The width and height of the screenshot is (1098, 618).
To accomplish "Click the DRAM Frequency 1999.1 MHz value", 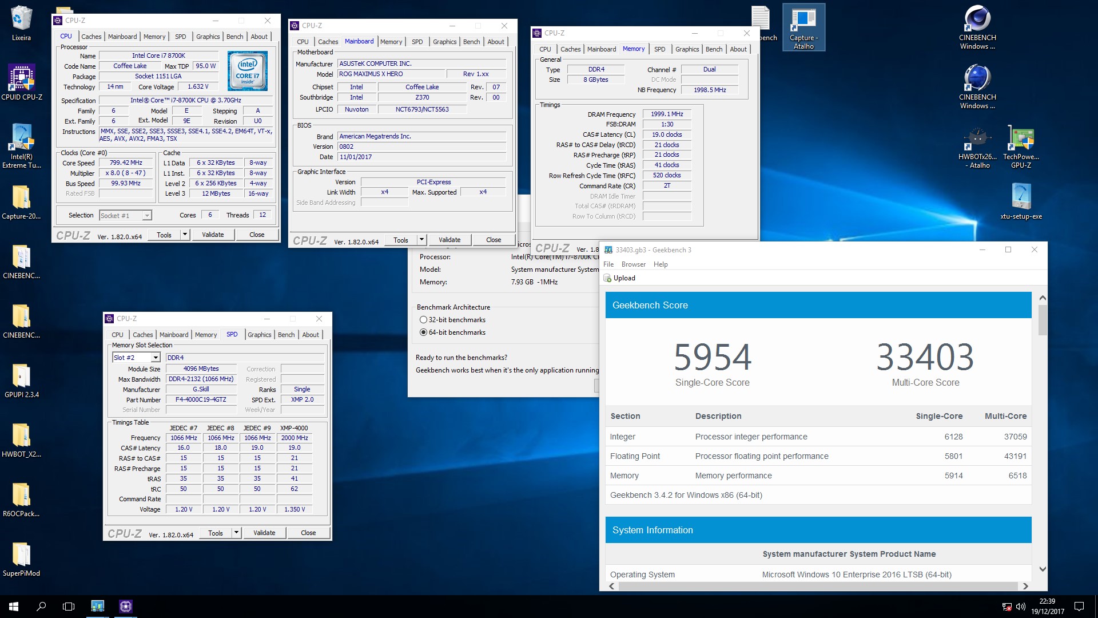I will [667, 114].
